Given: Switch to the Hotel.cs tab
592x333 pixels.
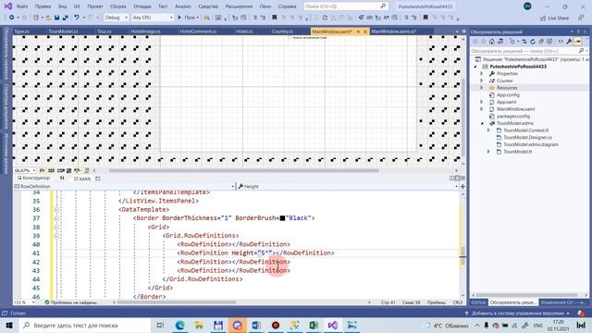Looking at the screenshot, I should pyautogui.click(x=244, y=31).
